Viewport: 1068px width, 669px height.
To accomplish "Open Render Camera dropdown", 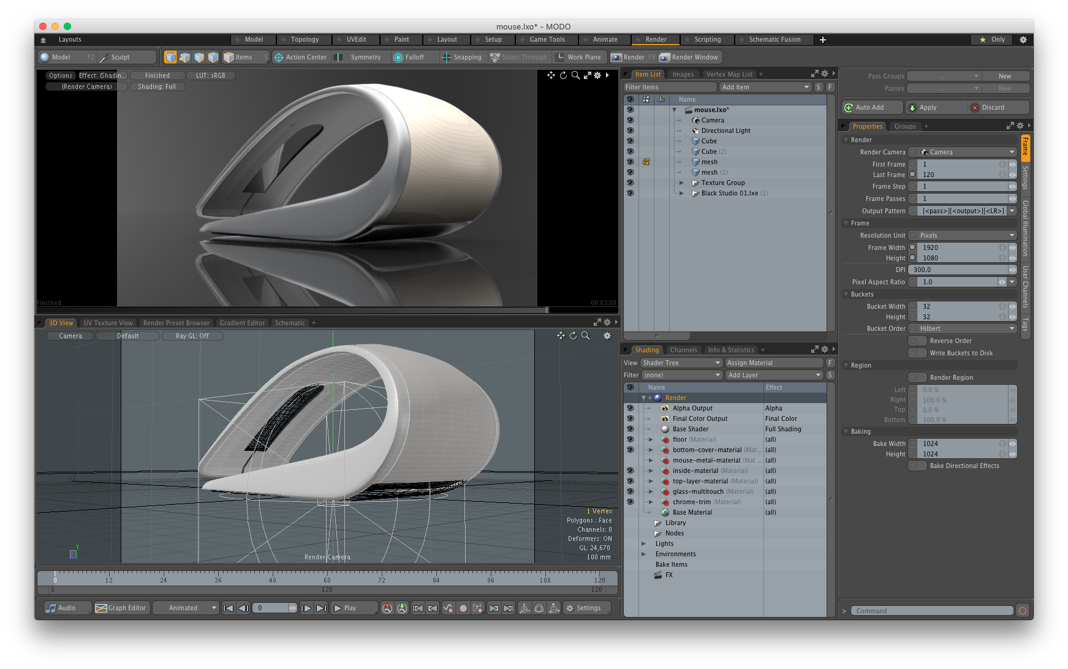I will [967, 152].
